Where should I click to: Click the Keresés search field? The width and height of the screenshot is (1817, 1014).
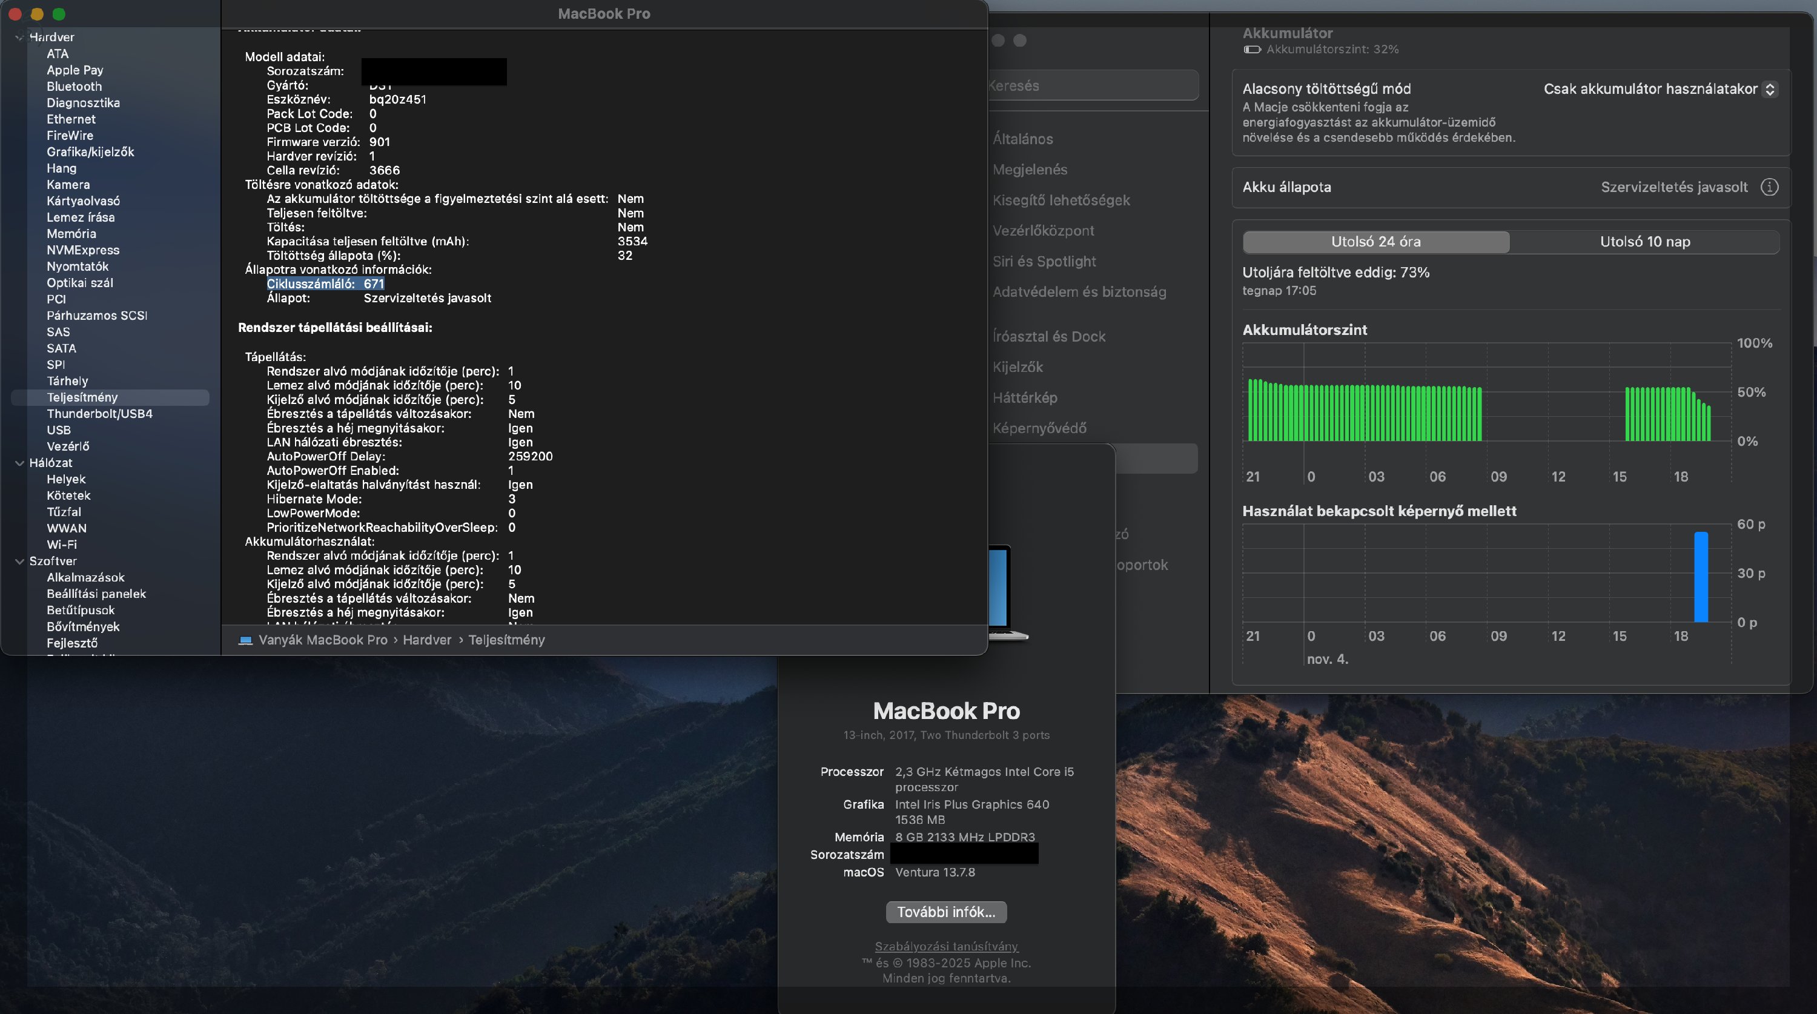point(1092,85)
